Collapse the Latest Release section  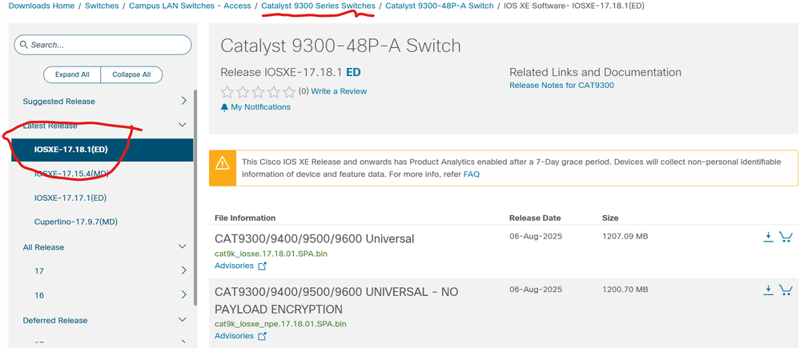(x=183, y=125)
